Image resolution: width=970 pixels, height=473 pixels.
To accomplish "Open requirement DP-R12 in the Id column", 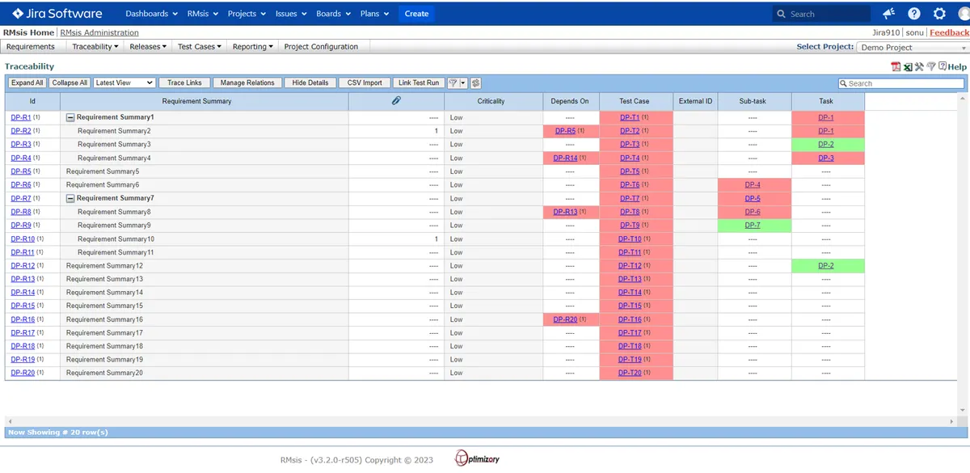I will (x=23, y=265).
